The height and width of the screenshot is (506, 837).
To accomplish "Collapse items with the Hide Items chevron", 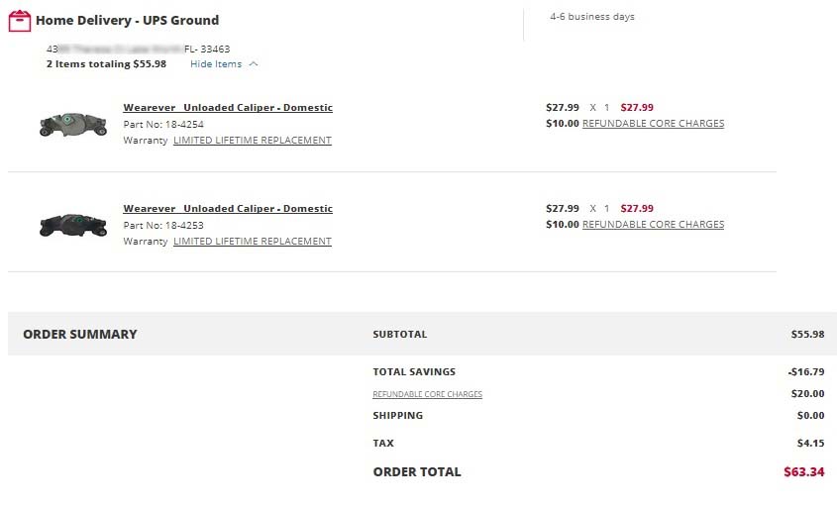I will [x=254, y=64].
